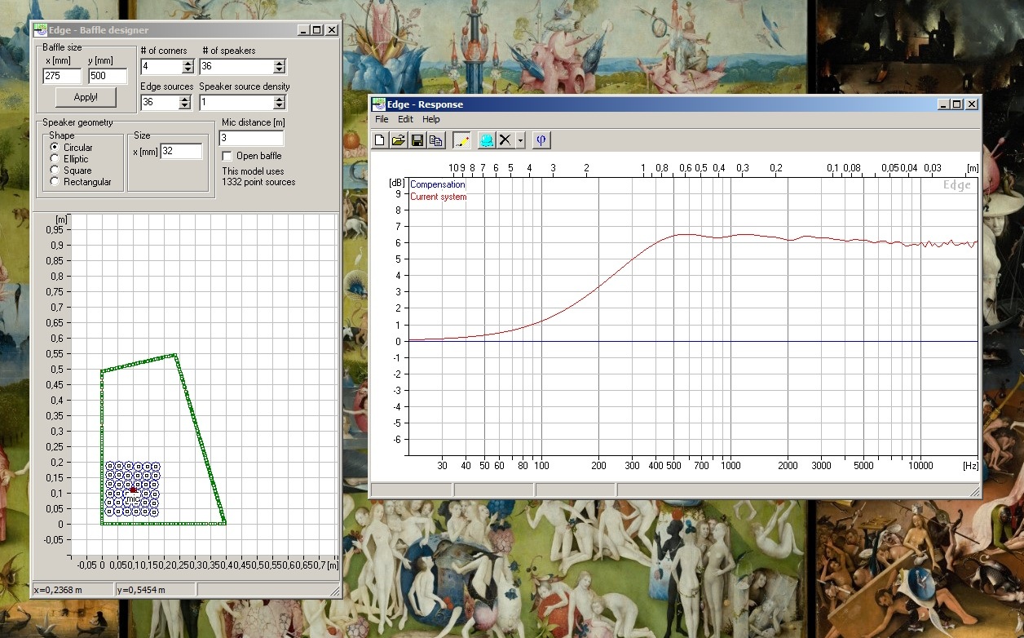Maximize the Edge Response window
The image size is (1024, 638).
pyautogui.click(x=956, y=104)
